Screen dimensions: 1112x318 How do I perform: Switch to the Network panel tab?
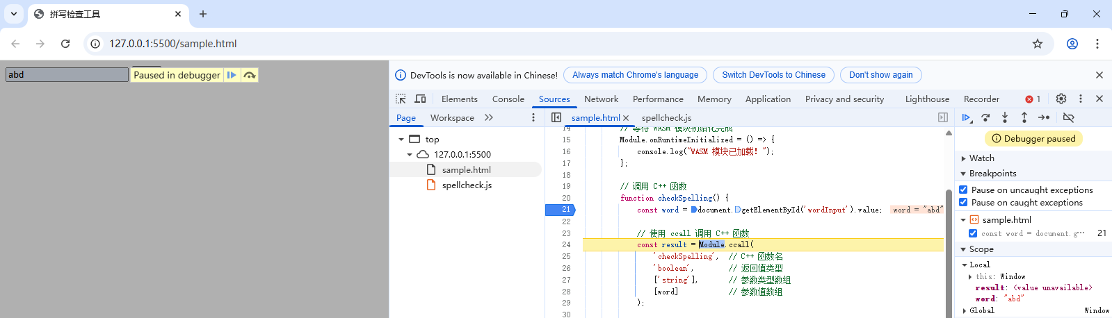(601, 99)
